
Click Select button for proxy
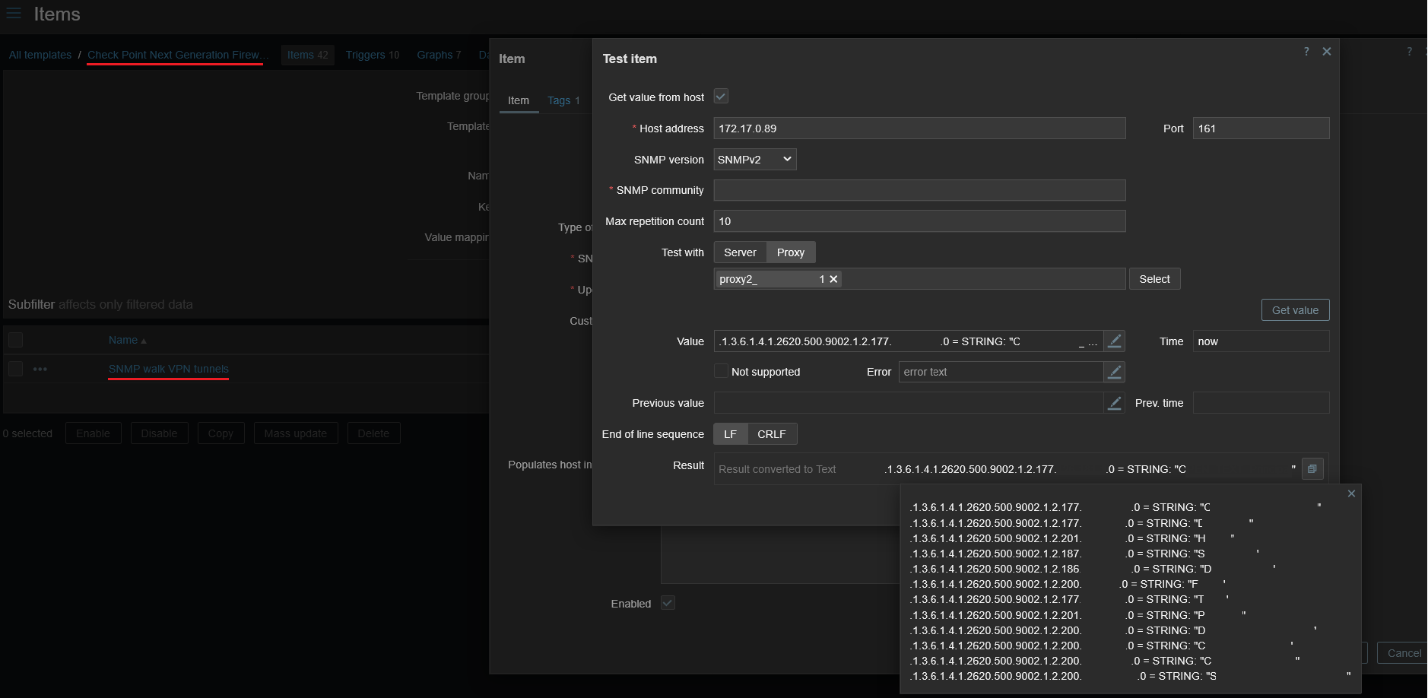point(1154,279)
